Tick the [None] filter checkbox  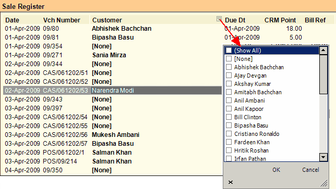click(229, 59)
